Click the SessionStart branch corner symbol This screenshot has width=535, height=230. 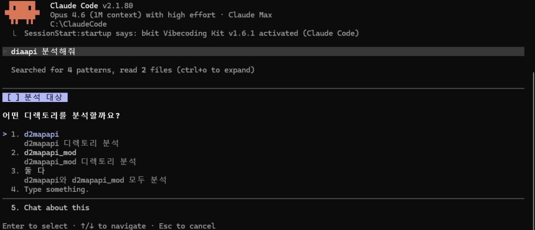[x=14, y=33]
